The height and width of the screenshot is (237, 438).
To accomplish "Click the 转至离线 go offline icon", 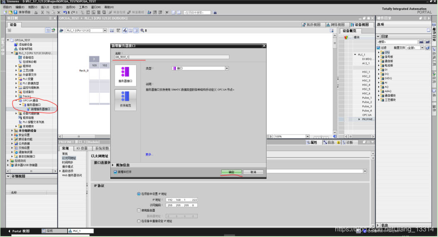I will [129, 12].
